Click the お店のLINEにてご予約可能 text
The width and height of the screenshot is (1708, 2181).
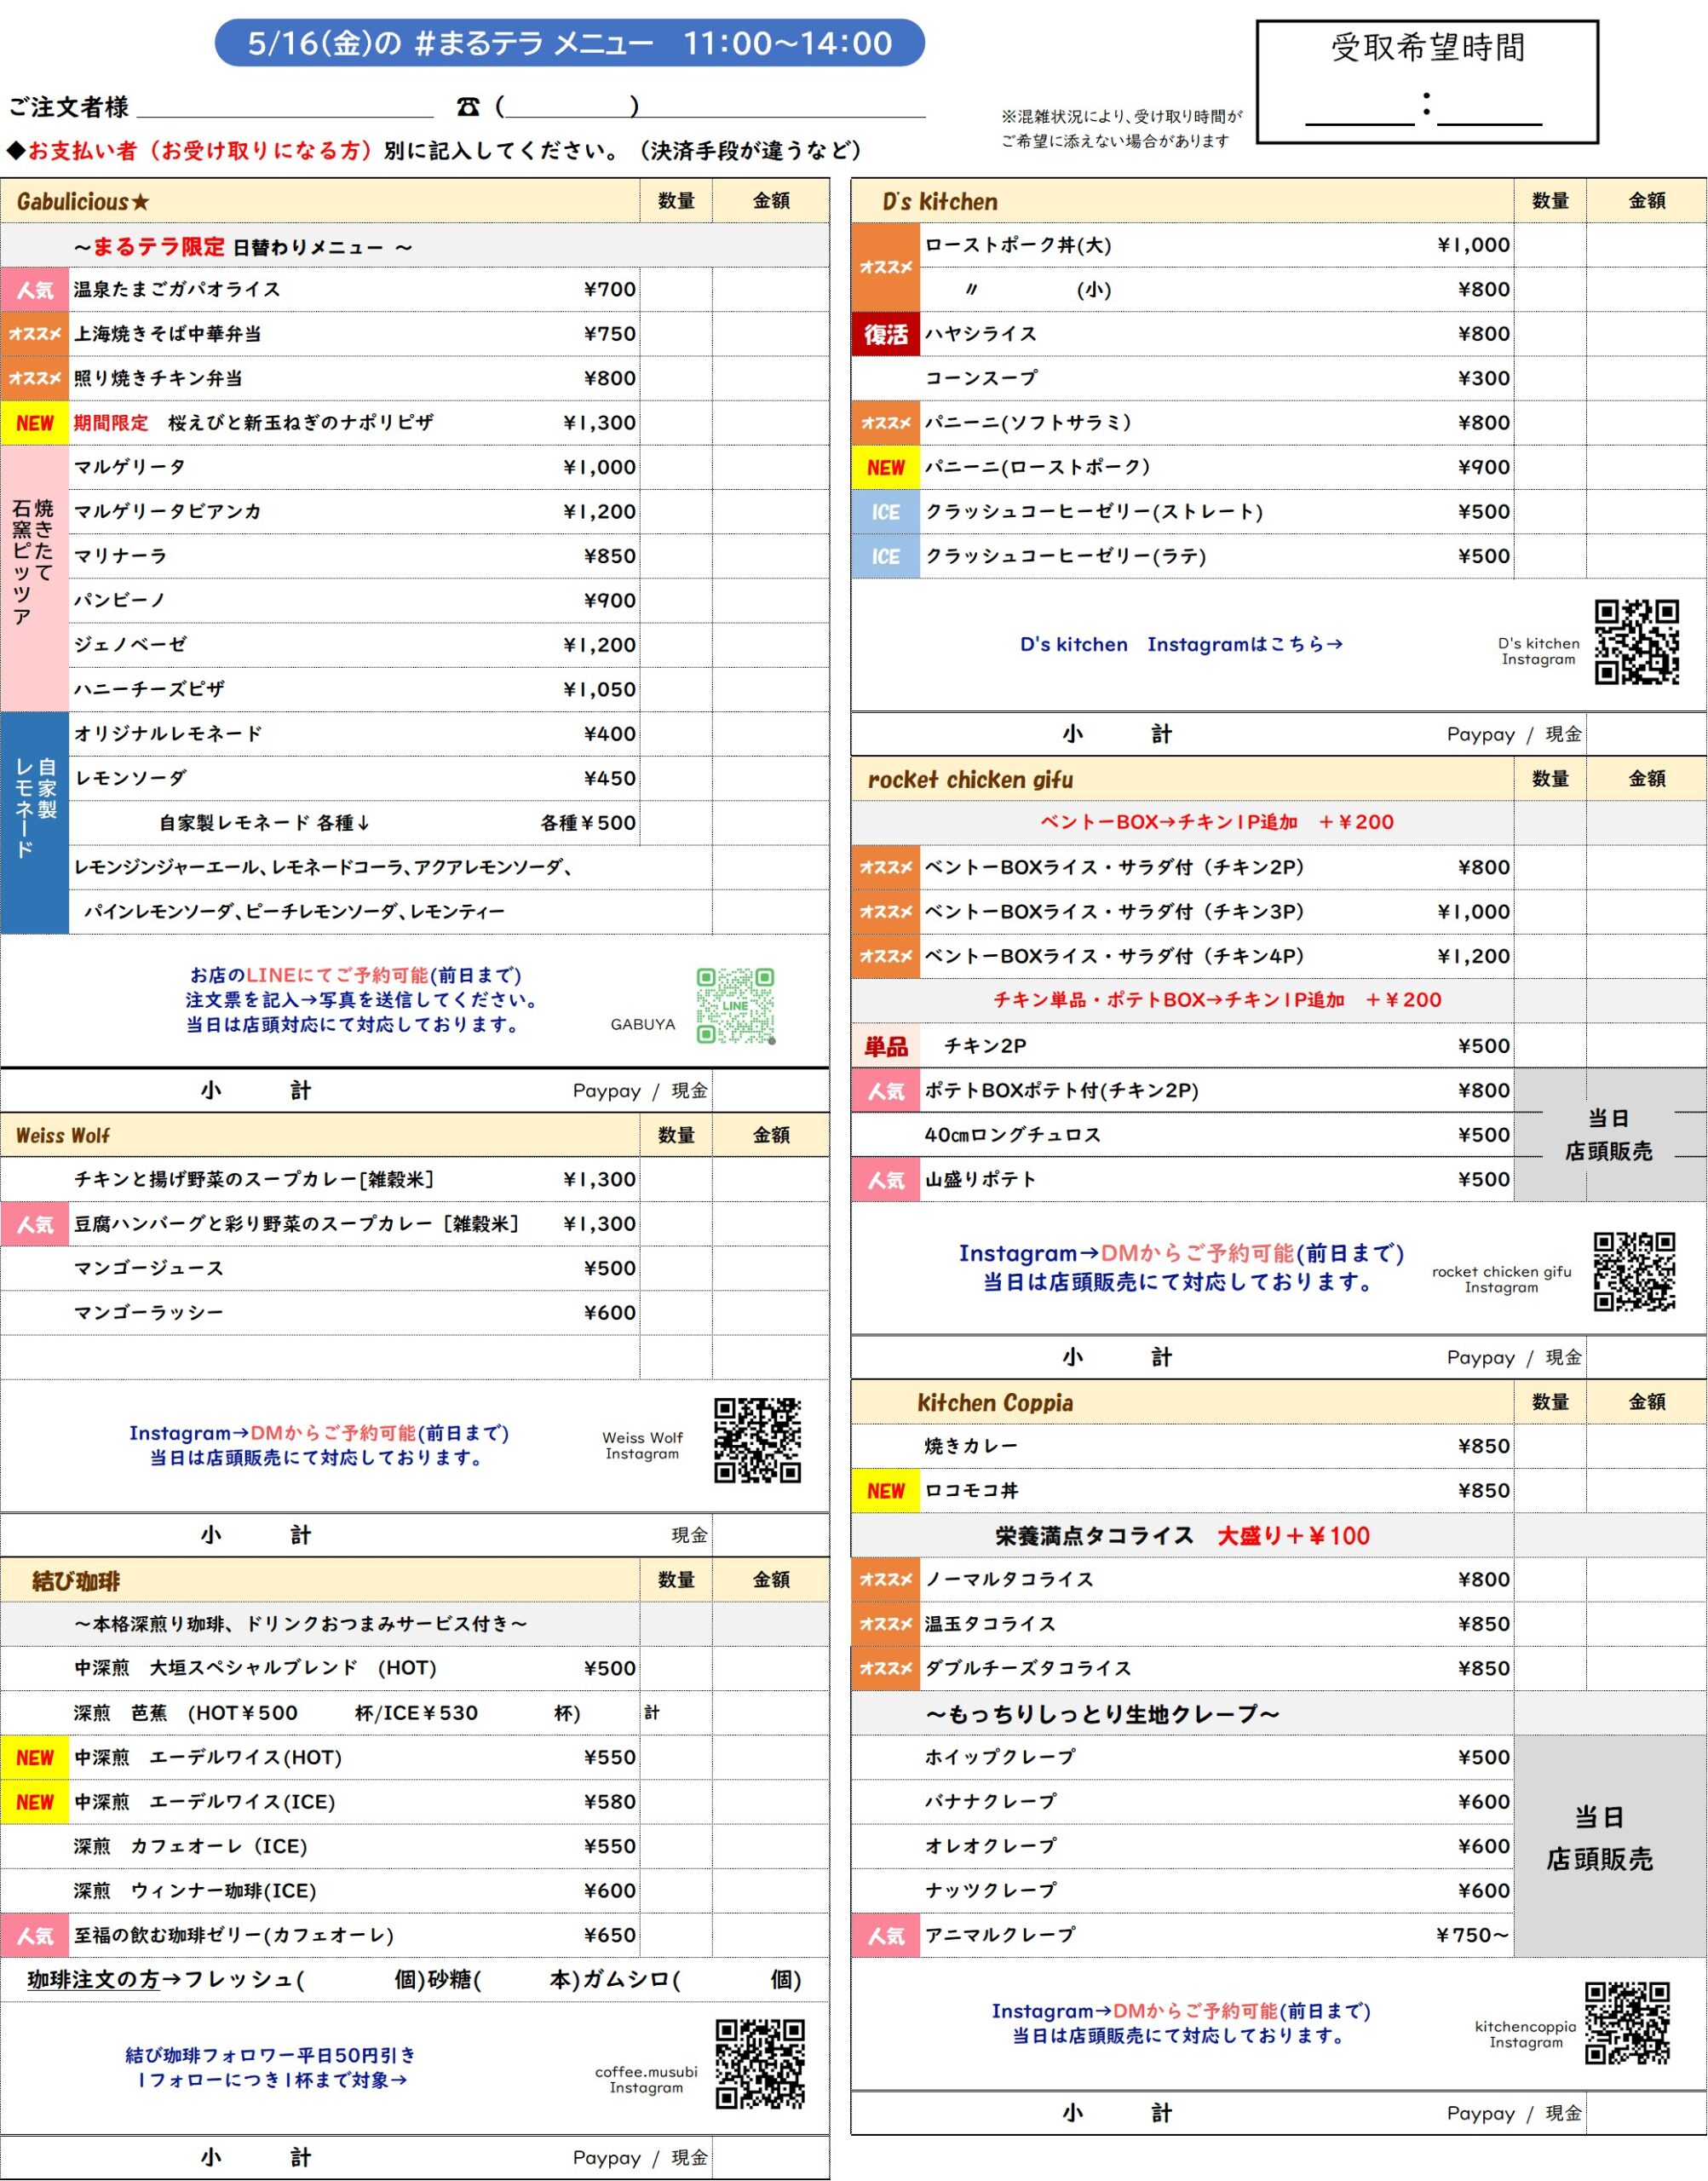point(355,975)
